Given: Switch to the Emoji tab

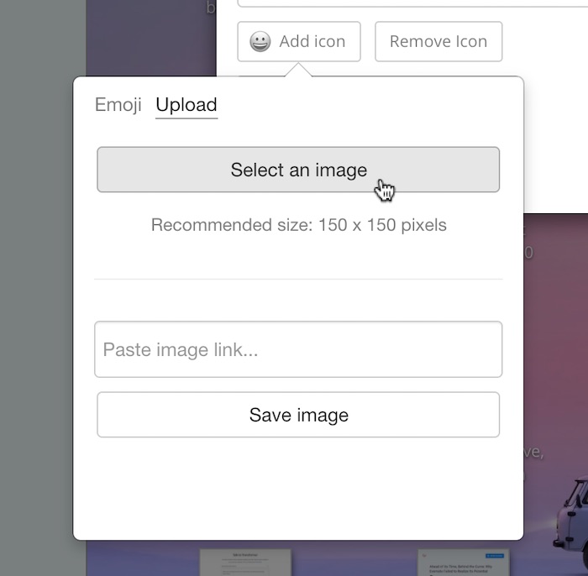Looking at the screenshot, I should [x=118, y=105].
